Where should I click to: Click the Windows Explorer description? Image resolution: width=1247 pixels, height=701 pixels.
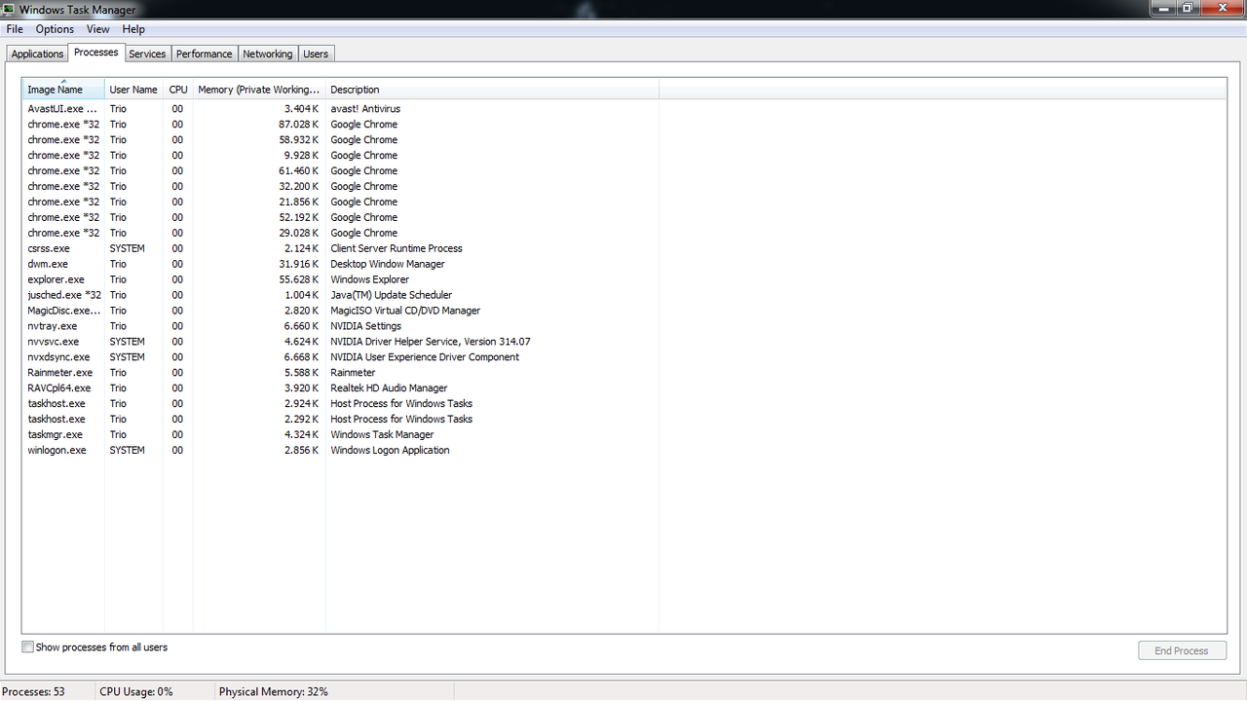click(x=370, y=279)
